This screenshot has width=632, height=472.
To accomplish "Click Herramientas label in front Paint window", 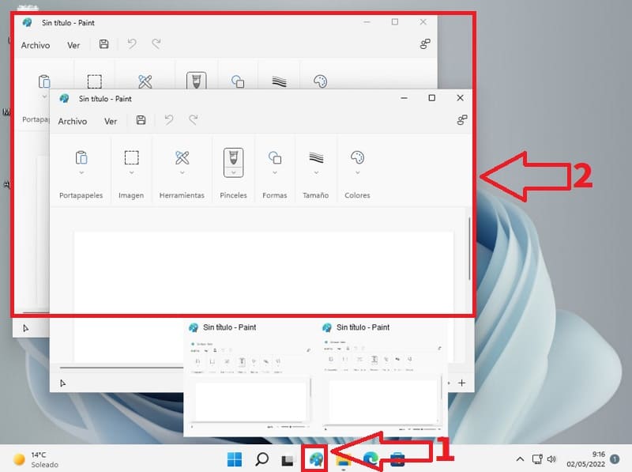I will coord(182,195).
